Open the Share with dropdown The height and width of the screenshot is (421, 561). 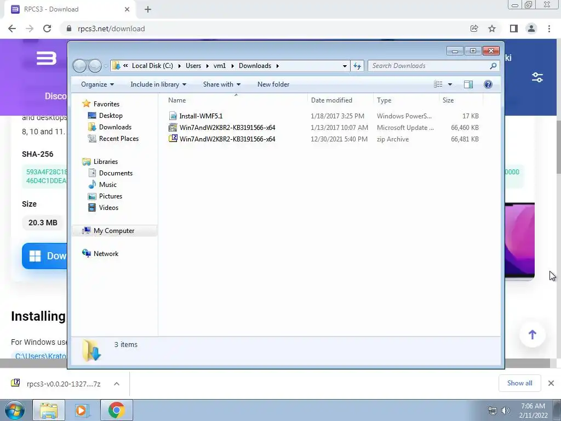click(221, 84)
